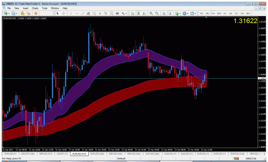Click the Default profile in status bar
Viewport: 268px width, 162px height.
click(121, 159)
